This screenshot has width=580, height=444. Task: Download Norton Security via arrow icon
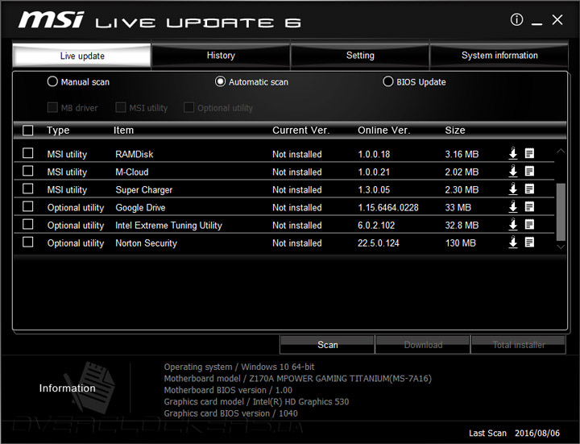[513, 242]
